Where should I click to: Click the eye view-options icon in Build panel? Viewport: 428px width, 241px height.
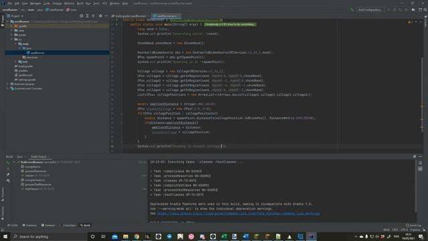tap(8, 180)
